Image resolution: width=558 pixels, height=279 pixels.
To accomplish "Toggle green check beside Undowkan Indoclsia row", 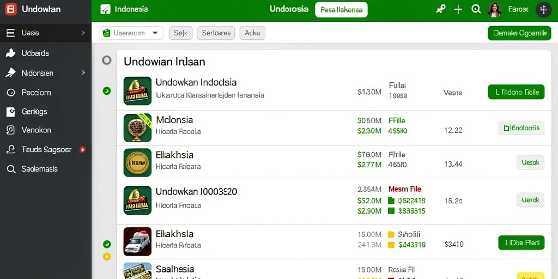I will [107, 91].
